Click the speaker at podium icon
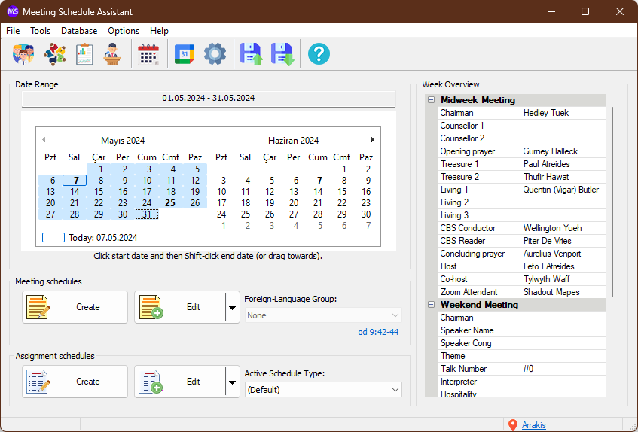 coord(112,54)
